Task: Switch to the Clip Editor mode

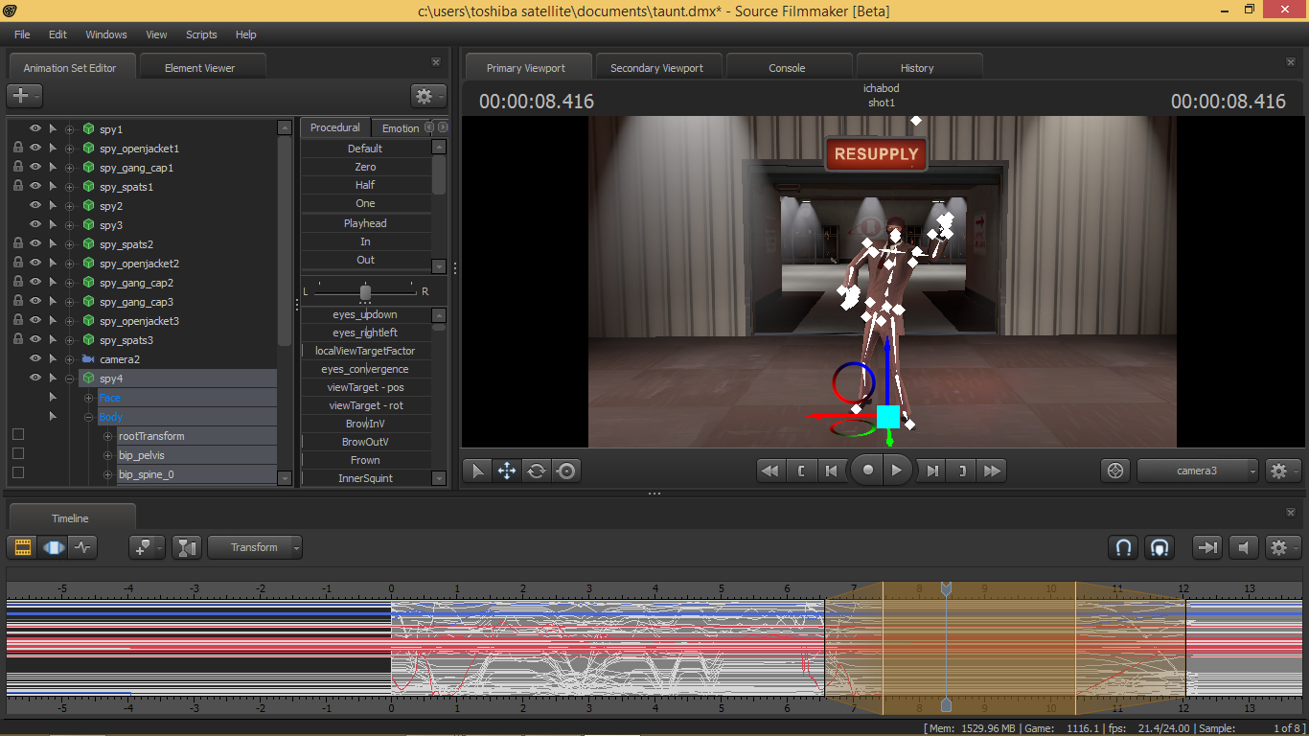Action: [23, 547]
